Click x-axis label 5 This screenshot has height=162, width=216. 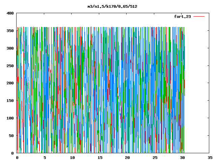[45, 158]
